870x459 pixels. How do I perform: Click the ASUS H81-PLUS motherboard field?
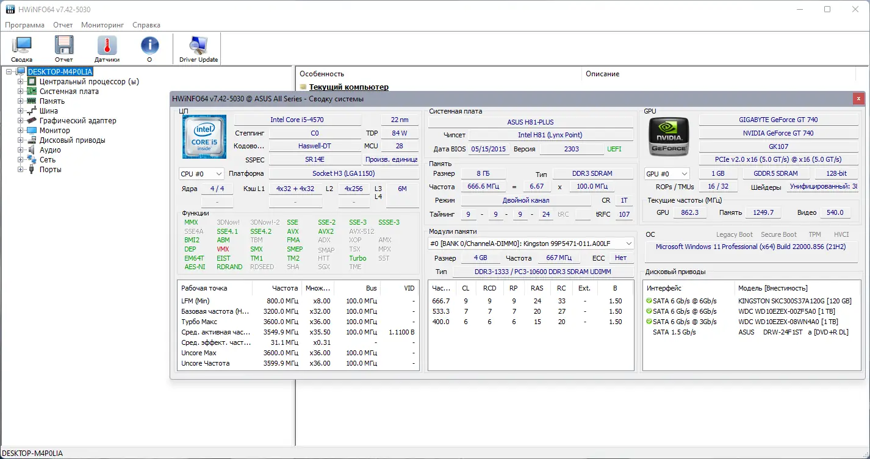531,122
